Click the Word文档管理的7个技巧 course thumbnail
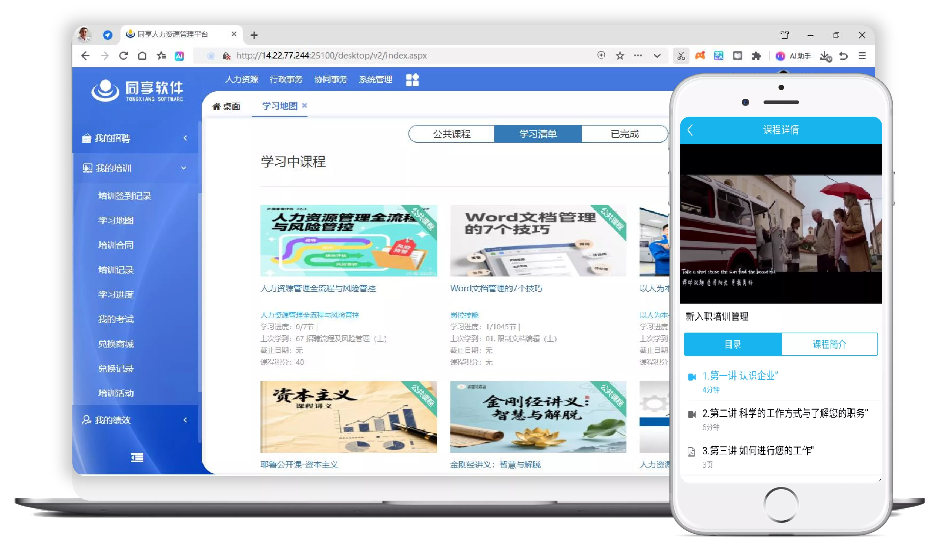The width and height of the screenshot is (935, 538). tap(538, 240)
